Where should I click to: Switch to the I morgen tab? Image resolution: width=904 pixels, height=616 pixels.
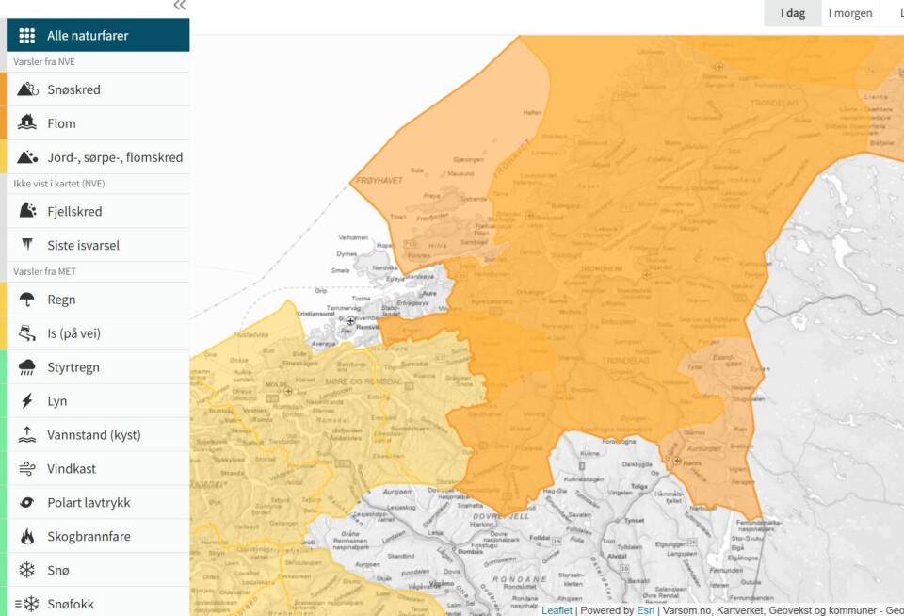coord(849,13)
